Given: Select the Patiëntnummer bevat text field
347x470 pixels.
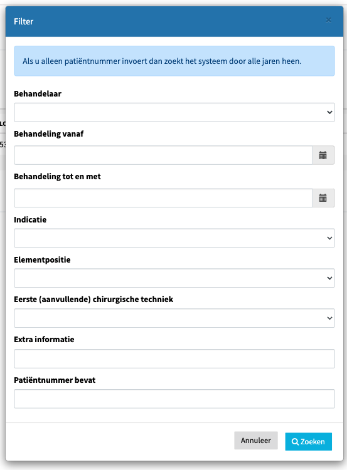Looking at the screenshot, I should (174, 399).
